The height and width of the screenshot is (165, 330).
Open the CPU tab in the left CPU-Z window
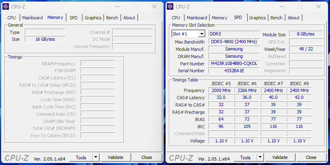point(12,18)
